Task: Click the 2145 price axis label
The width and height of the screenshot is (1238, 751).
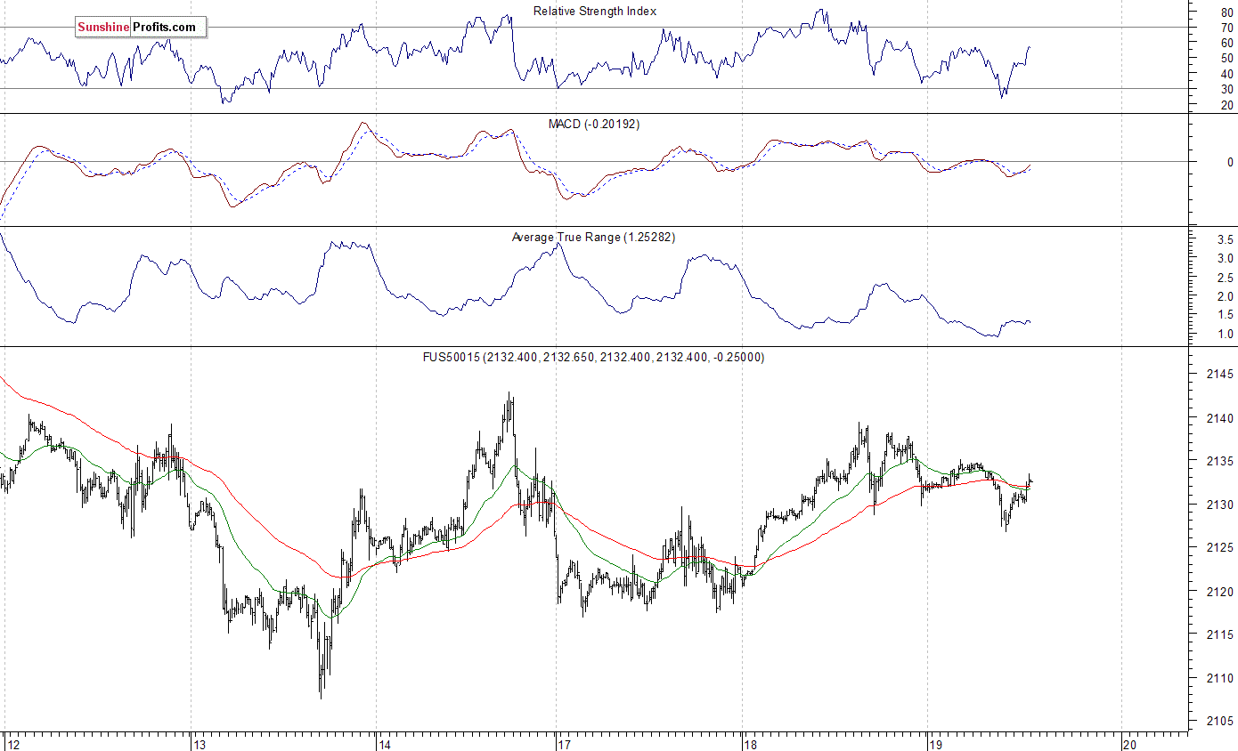Action: click(1219, 374)
